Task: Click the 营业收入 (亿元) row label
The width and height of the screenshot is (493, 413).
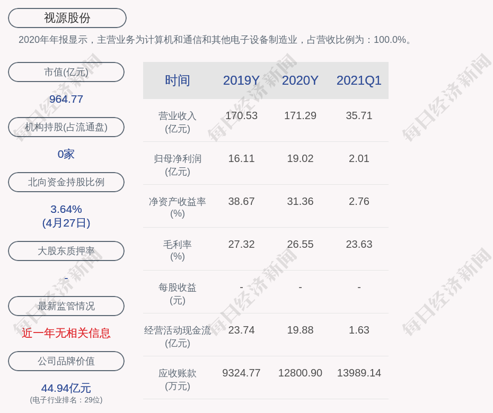Action: tap(178, 122)
